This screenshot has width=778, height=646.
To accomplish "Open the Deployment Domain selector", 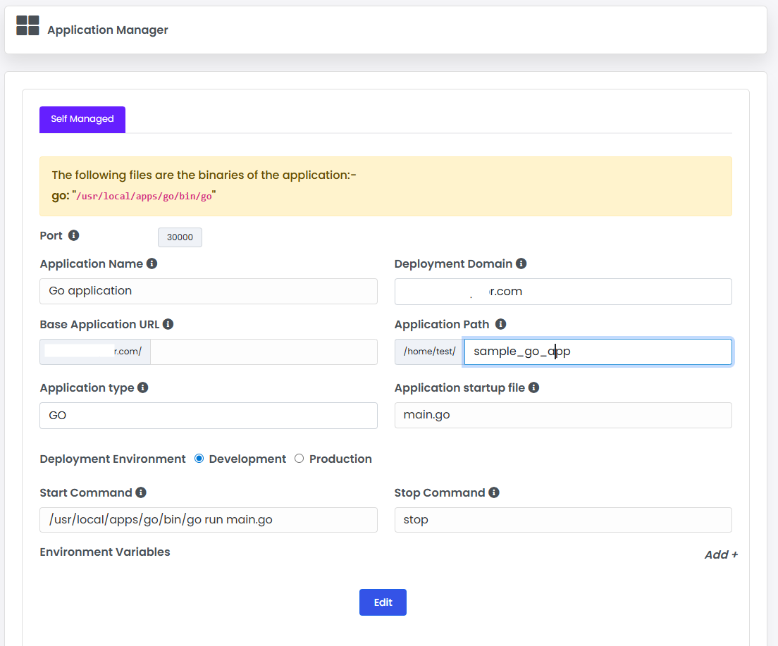I will [562, 292].
